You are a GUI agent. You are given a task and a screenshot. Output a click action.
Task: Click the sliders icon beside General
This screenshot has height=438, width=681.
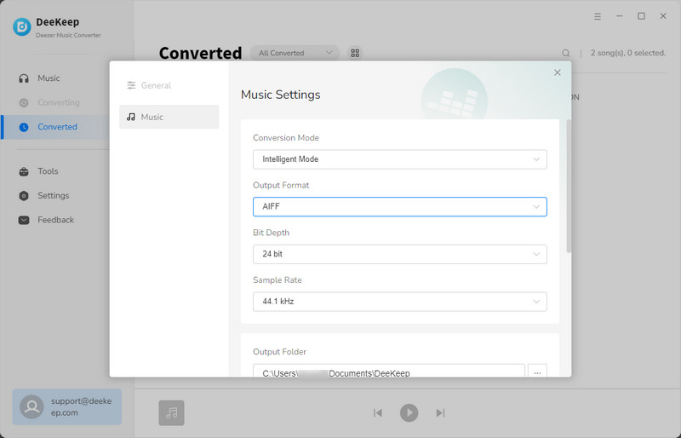(131, 86)
